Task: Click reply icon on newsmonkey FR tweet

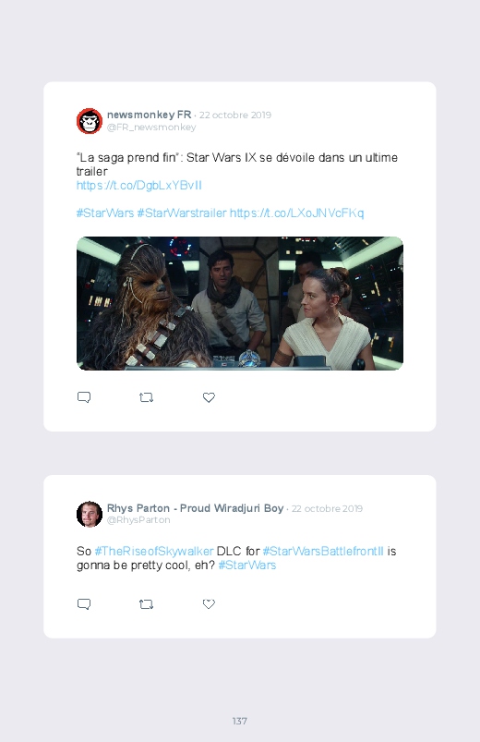Action: click(84, 397)
